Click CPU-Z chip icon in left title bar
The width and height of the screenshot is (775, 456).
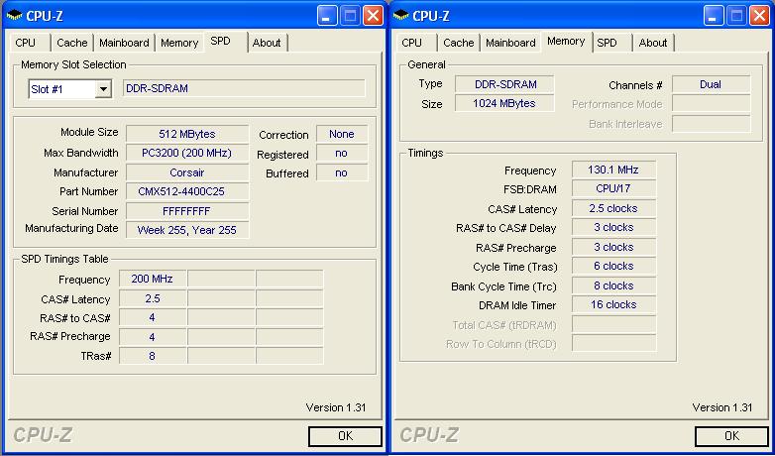[14, 16]
